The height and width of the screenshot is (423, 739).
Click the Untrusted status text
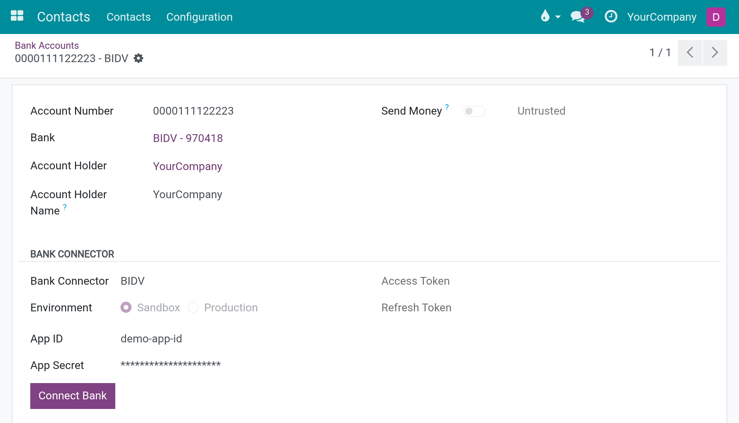click(541, 111)
